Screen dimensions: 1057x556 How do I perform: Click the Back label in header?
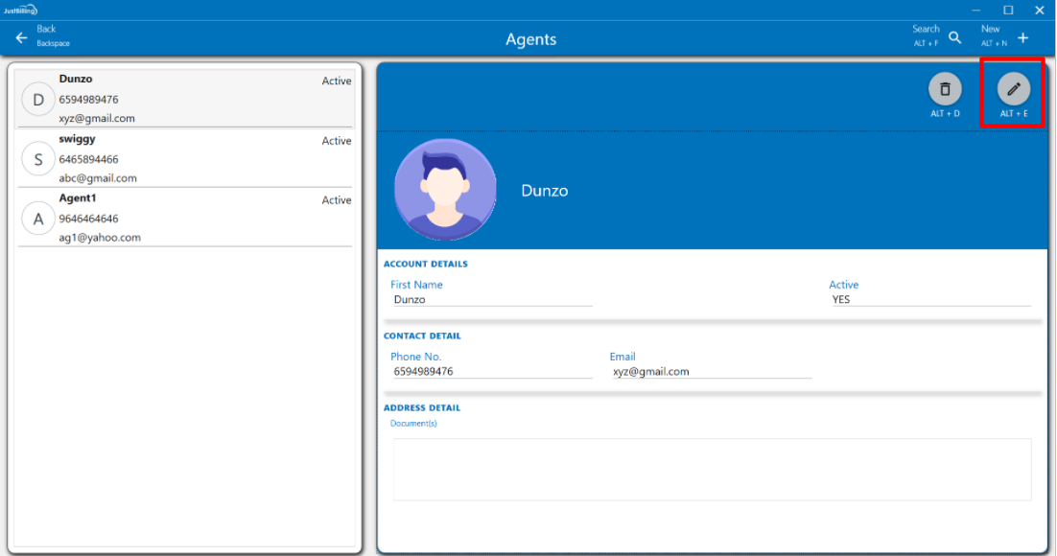[46, 29]
